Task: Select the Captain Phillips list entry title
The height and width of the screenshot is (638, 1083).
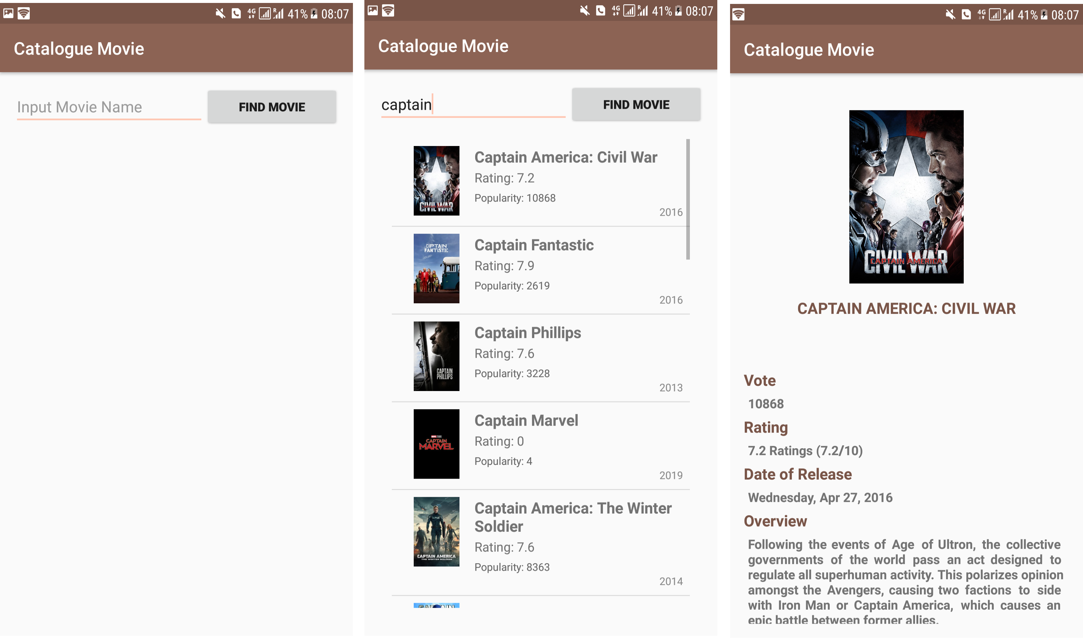Action: 527,333
